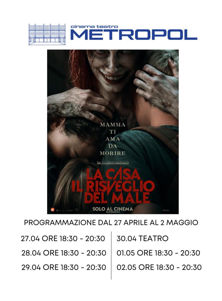Click the 'MAMMA TI AMA DA MORIRE' tagline
222x301 pixels.
click(113, 139)
